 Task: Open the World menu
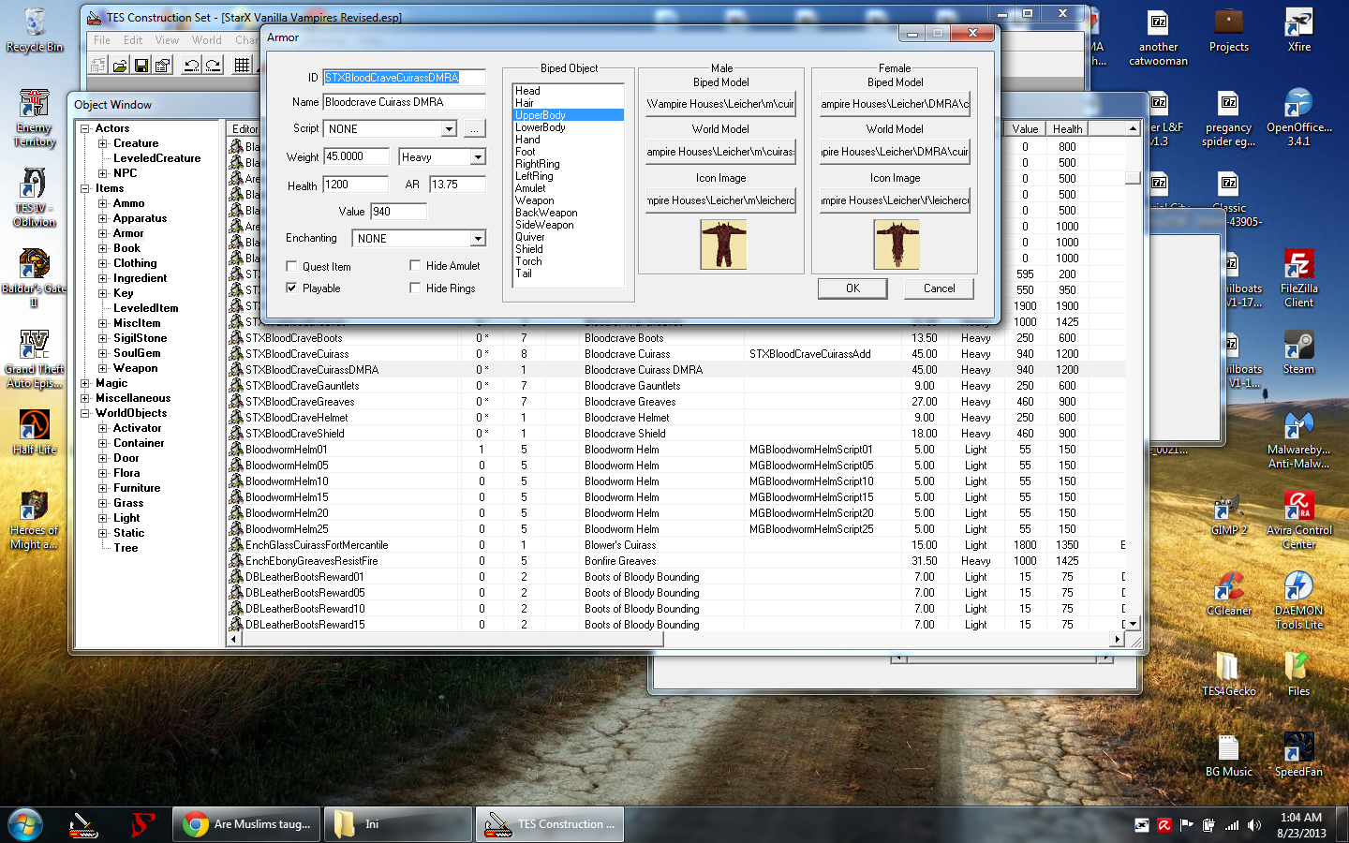click(x=206, y=40)
